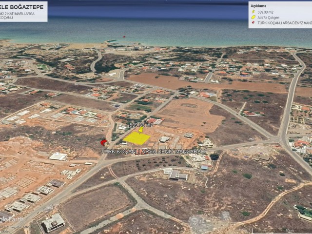Screen dimensions: 312x234
Task: Select the yellow highlighted land polygon
Action: click(x=136, y=138)
